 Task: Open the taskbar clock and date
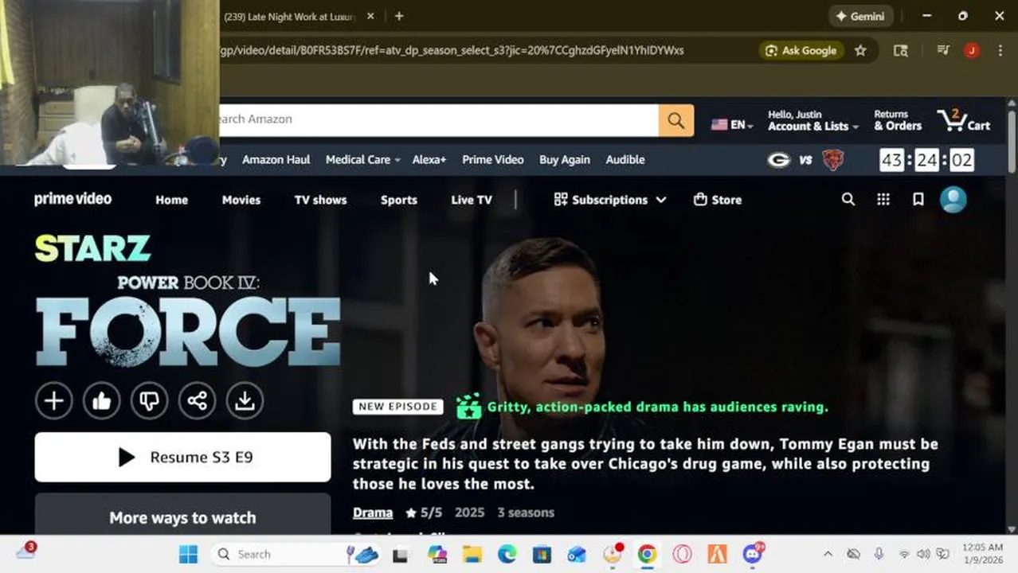(x=982, y=554)
